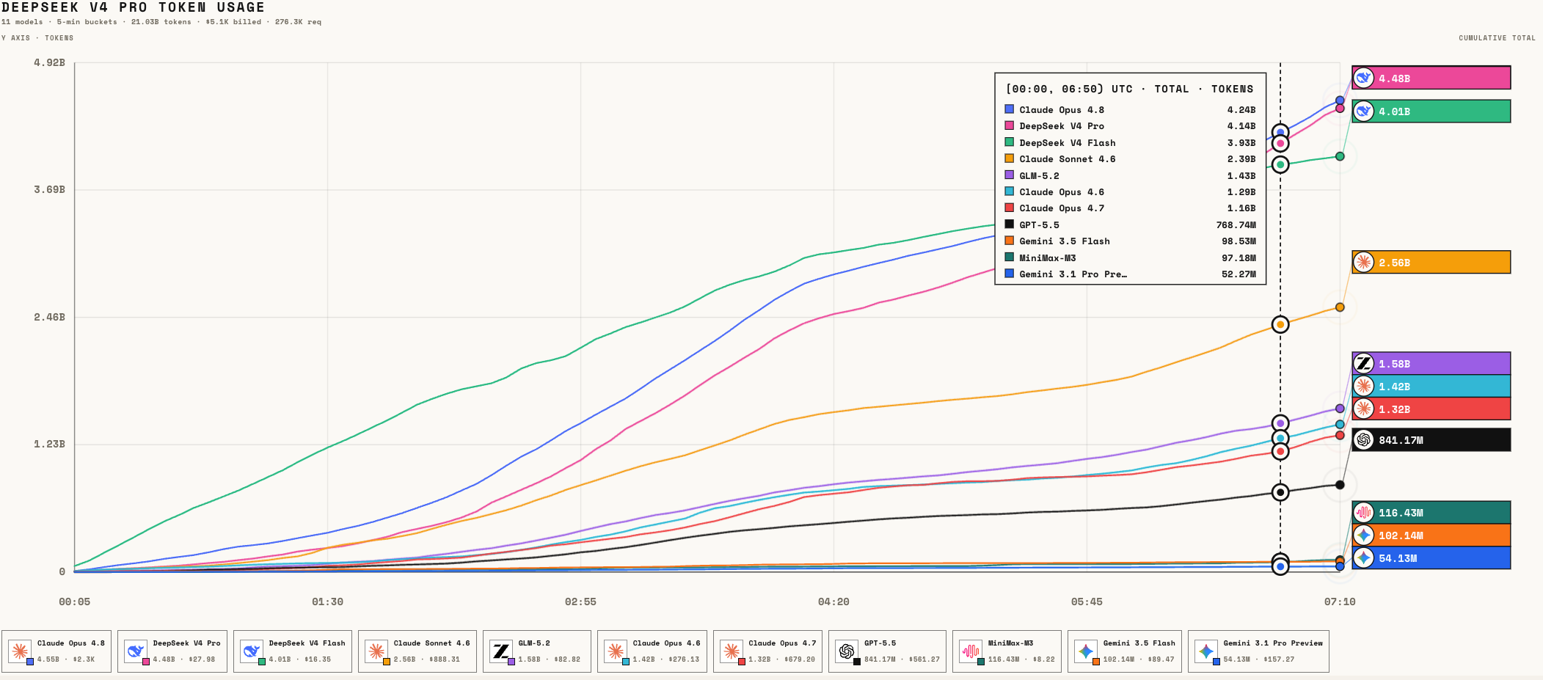Click the 02:55 x-axis time label

point(580,602)
